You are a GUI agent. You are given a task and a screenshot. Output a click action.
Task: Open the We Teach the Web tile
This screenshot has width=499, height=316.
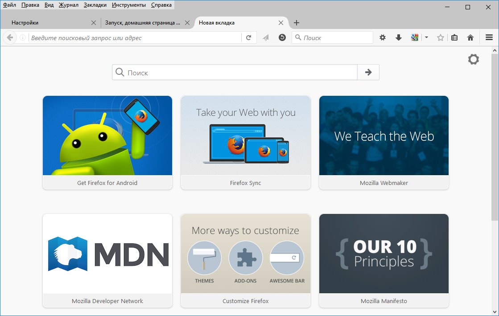coord(384,135)
